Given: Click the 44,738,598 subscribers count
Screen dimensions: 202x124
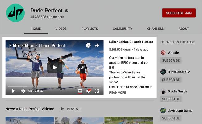Looking at the screenshot, I should pyautogui.click(x=47, y=17).
